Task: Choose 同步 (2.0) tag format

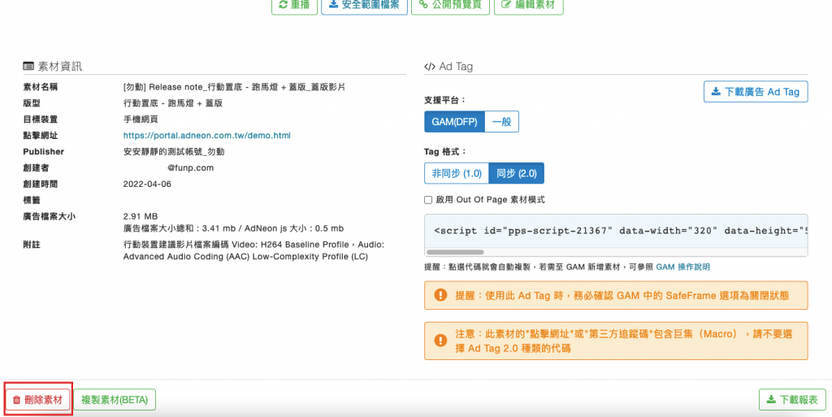Action: coord(516,173)
